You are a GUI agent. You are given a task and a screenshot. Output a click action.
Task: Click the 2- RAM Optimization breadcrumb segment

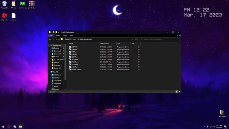click(x=85, y=39)
